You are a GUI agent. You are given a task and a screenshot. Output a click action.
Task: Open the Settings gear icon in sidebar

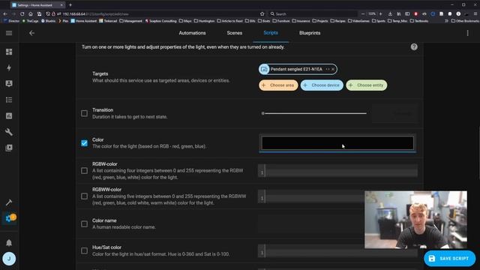[x=9, y=218]
